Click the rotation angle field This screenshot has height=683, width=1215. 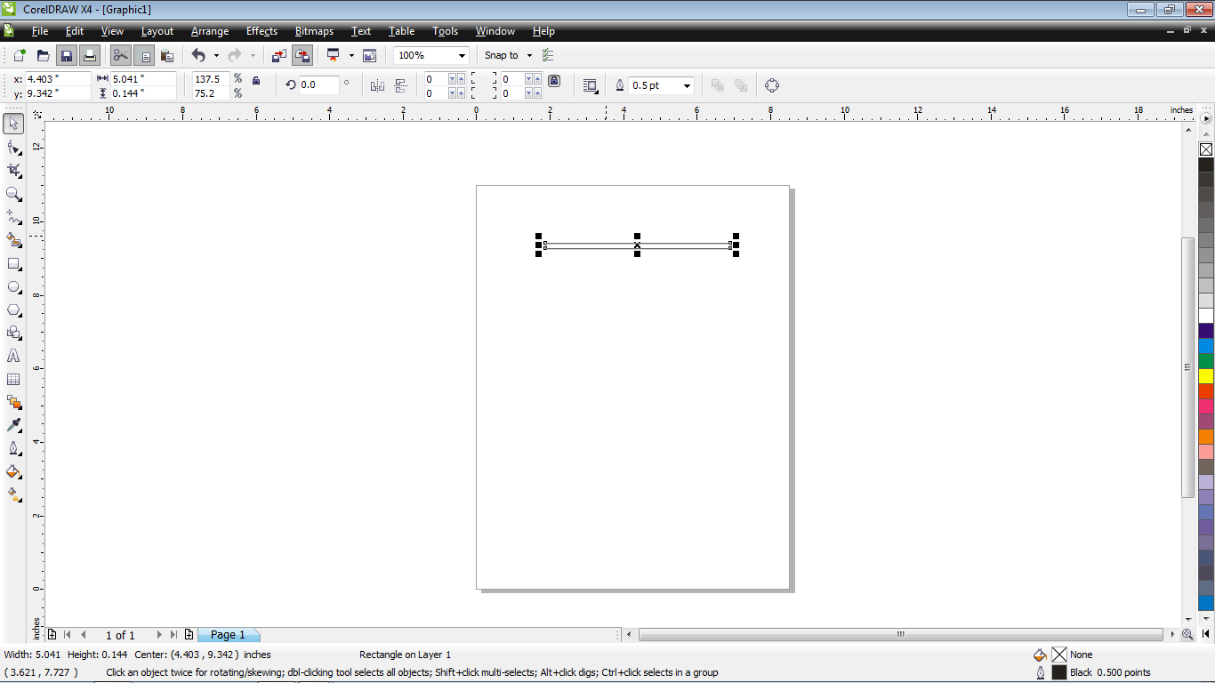pyautogui.click(x=318, y=84)
